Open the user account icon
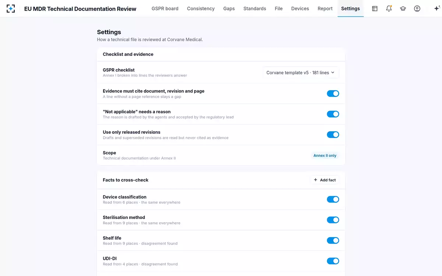Image resolution: width=442 pixels, height=276 pixels. [x=417, y=8]
